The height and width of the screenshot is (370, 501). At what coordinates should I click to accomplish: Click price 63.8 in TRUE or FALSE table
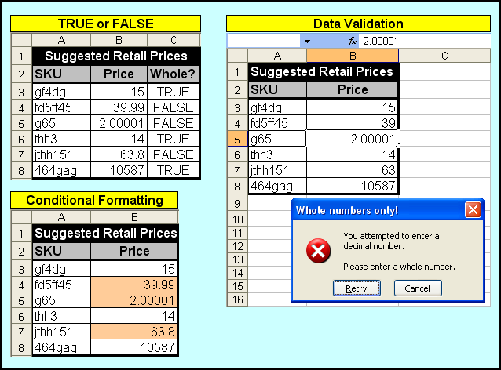[x=119, y=154]
